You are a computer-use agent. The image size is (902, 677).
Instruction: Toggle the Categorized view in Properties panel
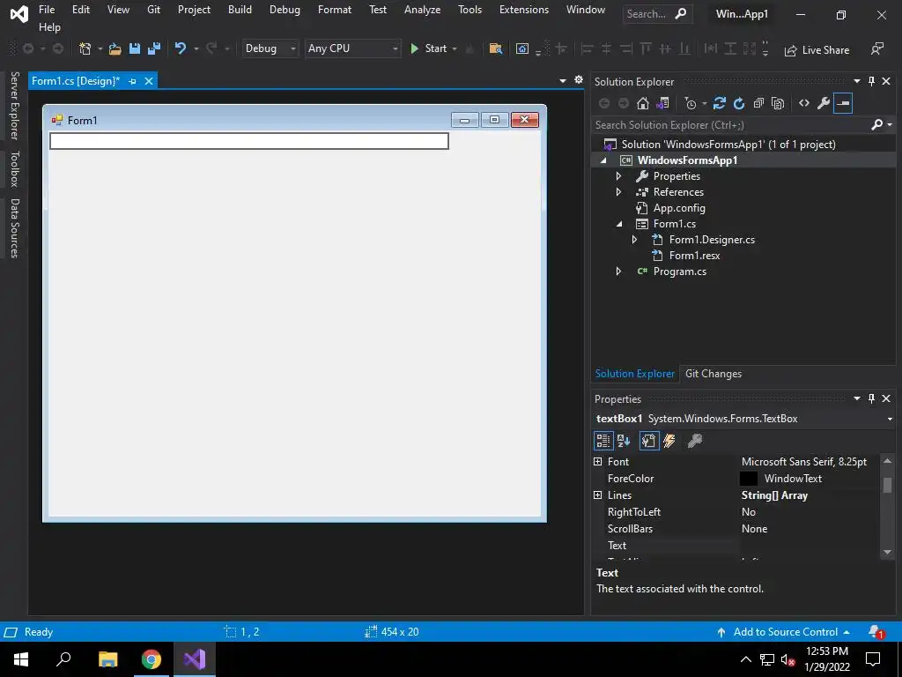point(603,441)
